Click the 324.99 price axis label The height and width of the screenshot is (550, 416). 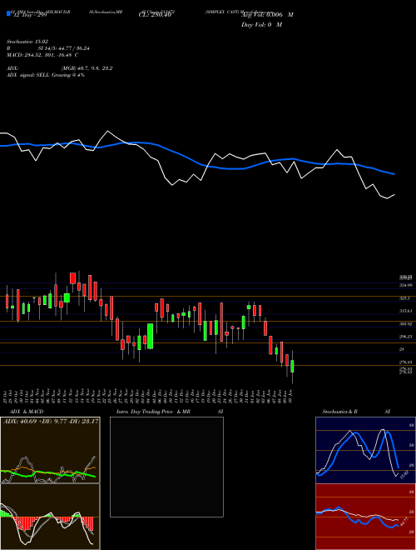406,285
